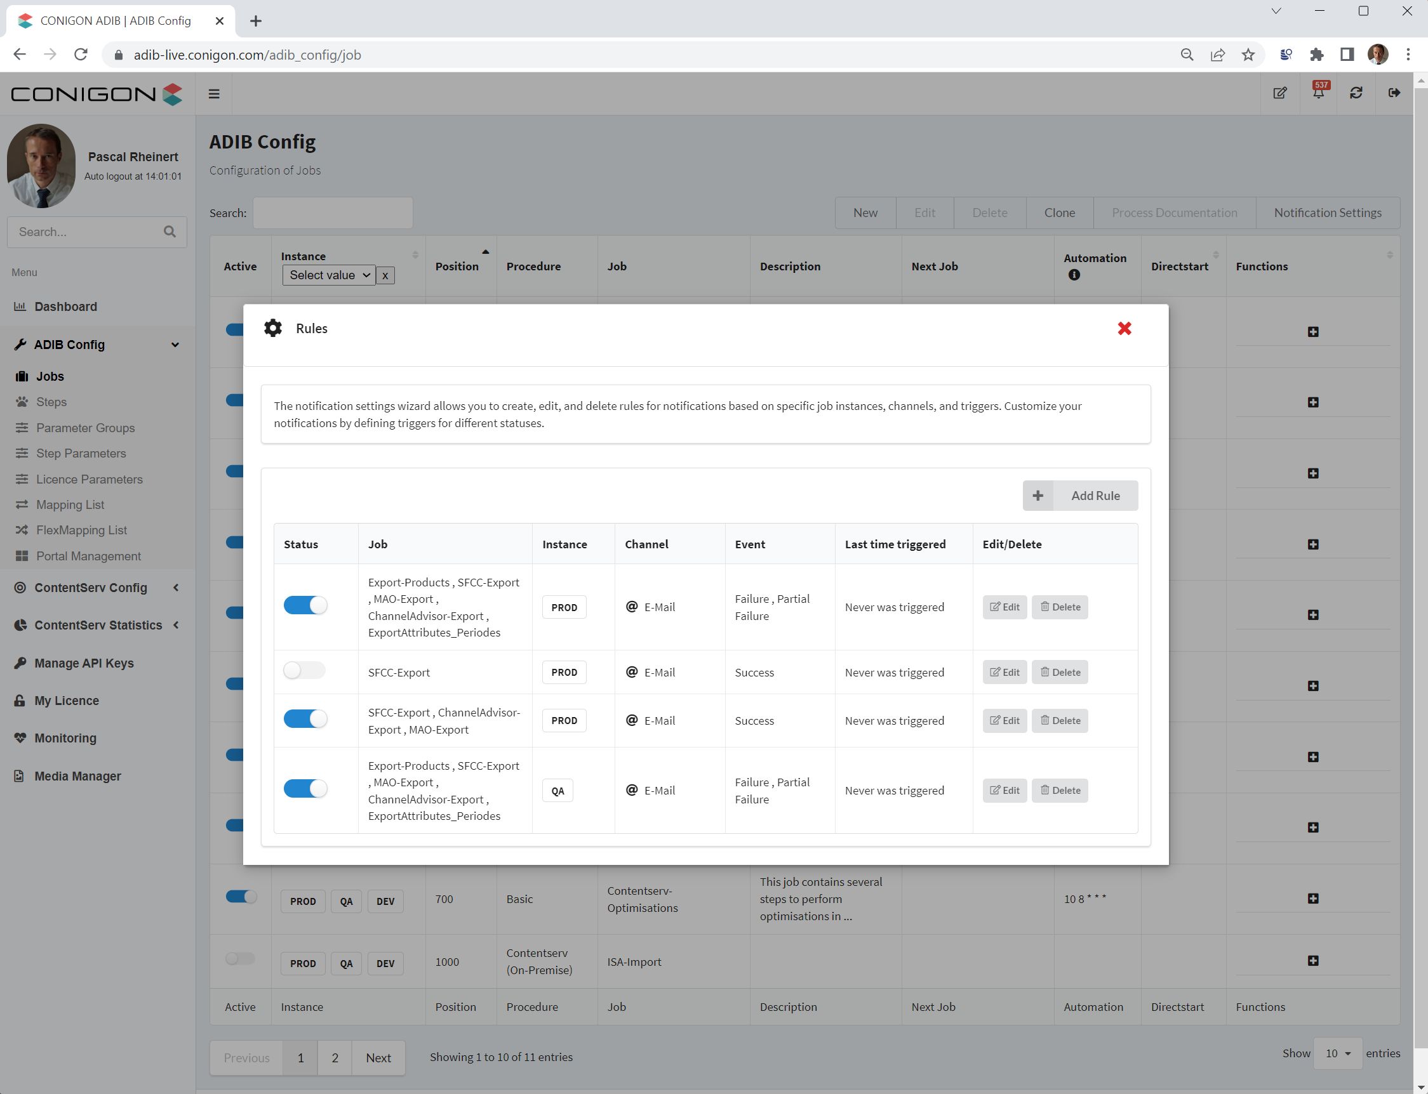This screenshot has height=1094, width=1428.
Task: Open notifications bell with 537 badge
Action: pyautogui.click(x=1318, y=92)
